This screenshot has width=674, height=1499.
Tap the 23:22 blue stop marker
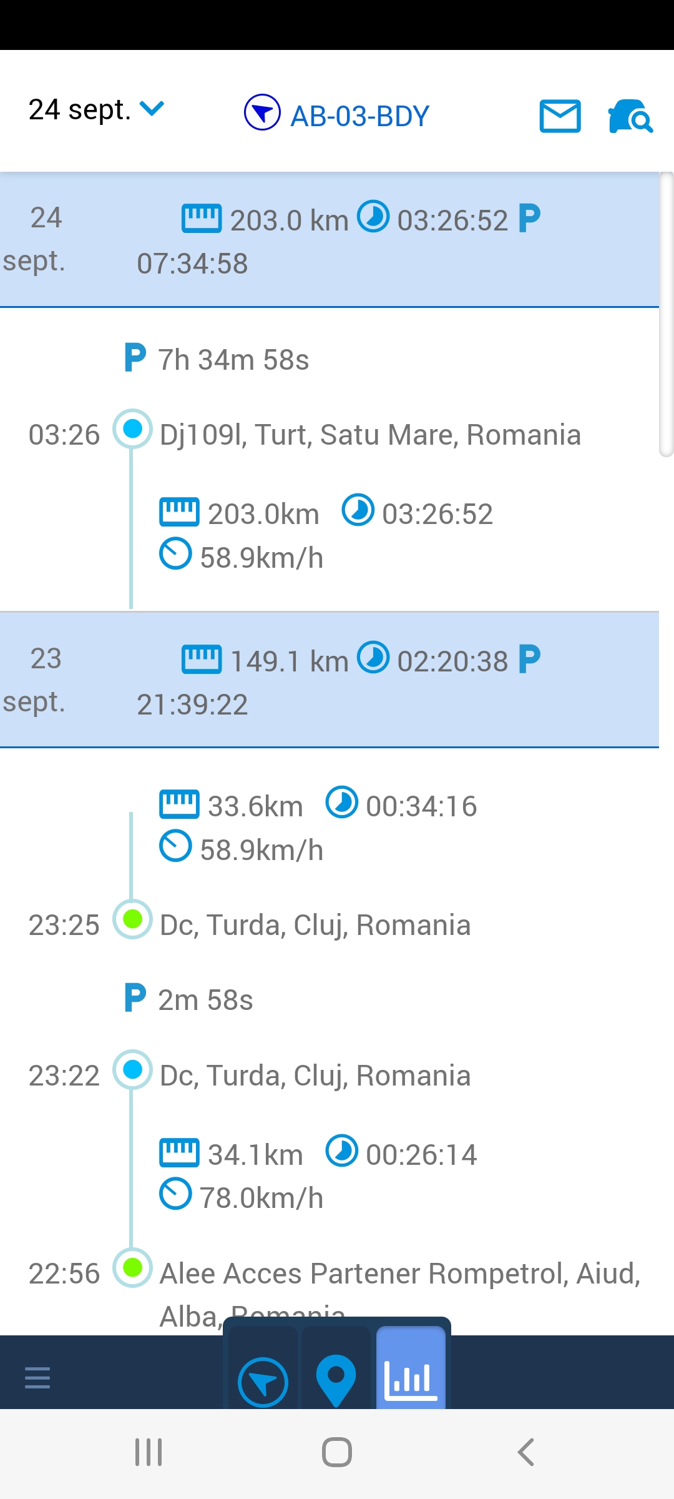pos(132,1070)
